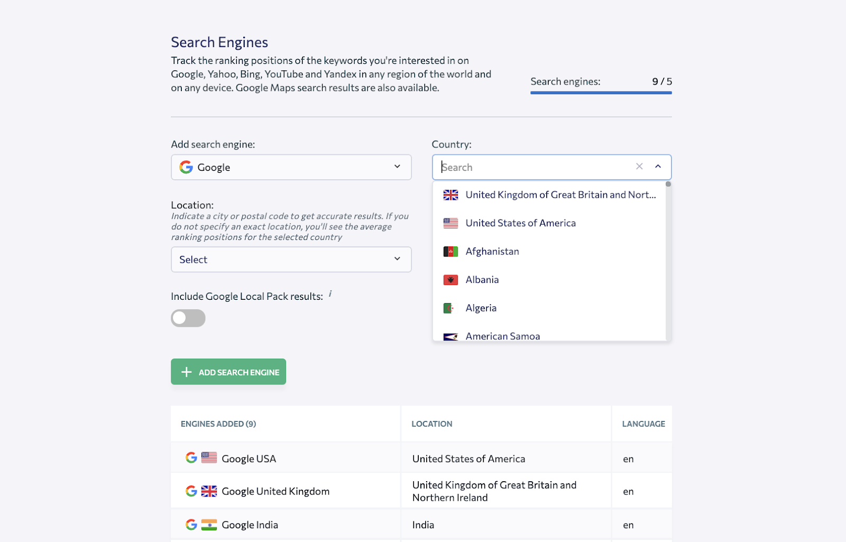Click the info icon beside Local Pack label

[330, 294]
